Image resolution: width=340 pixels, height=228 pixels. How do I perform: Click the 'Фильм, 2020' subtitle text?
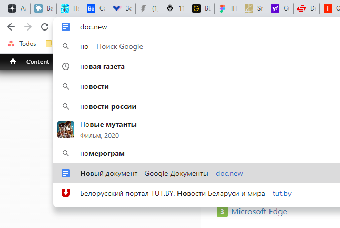[x=99, y=136]
